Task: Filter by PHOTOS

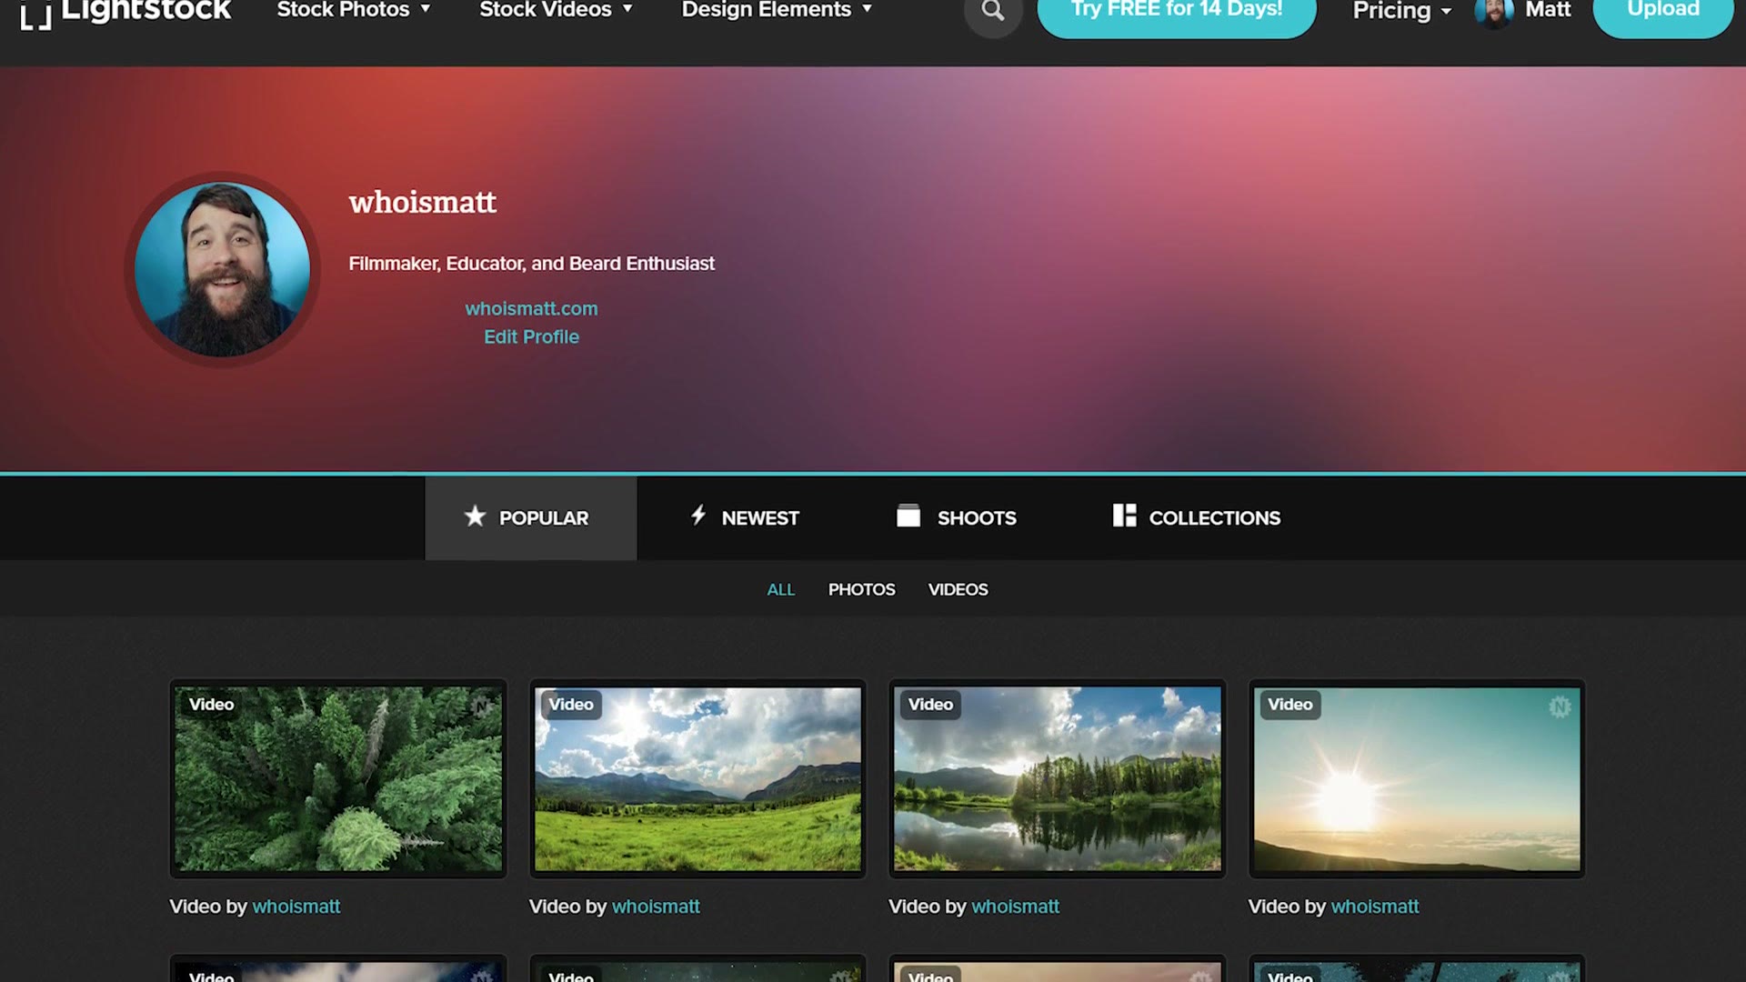Action: 862,589
